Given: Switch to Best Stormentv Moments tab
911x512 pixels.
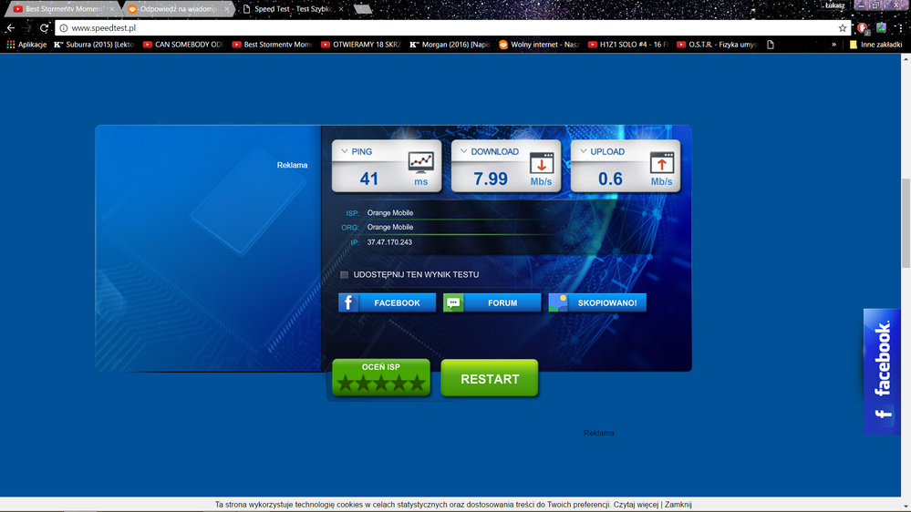Looking at the screenshot, I should (63, 9).
